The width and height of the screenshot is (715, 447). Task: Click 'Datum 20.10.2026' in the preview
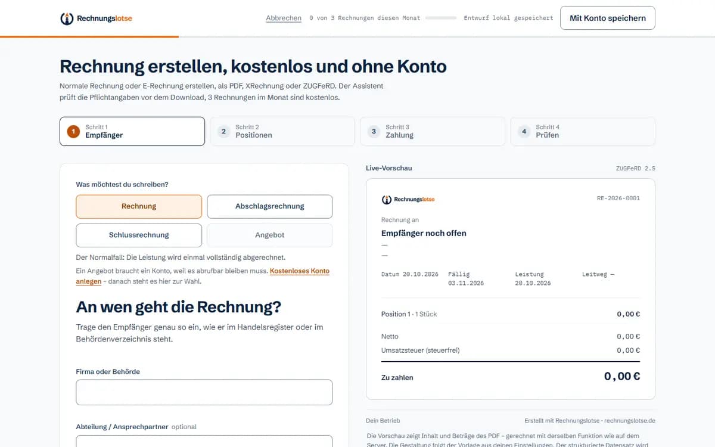click(x=410, y=274)
